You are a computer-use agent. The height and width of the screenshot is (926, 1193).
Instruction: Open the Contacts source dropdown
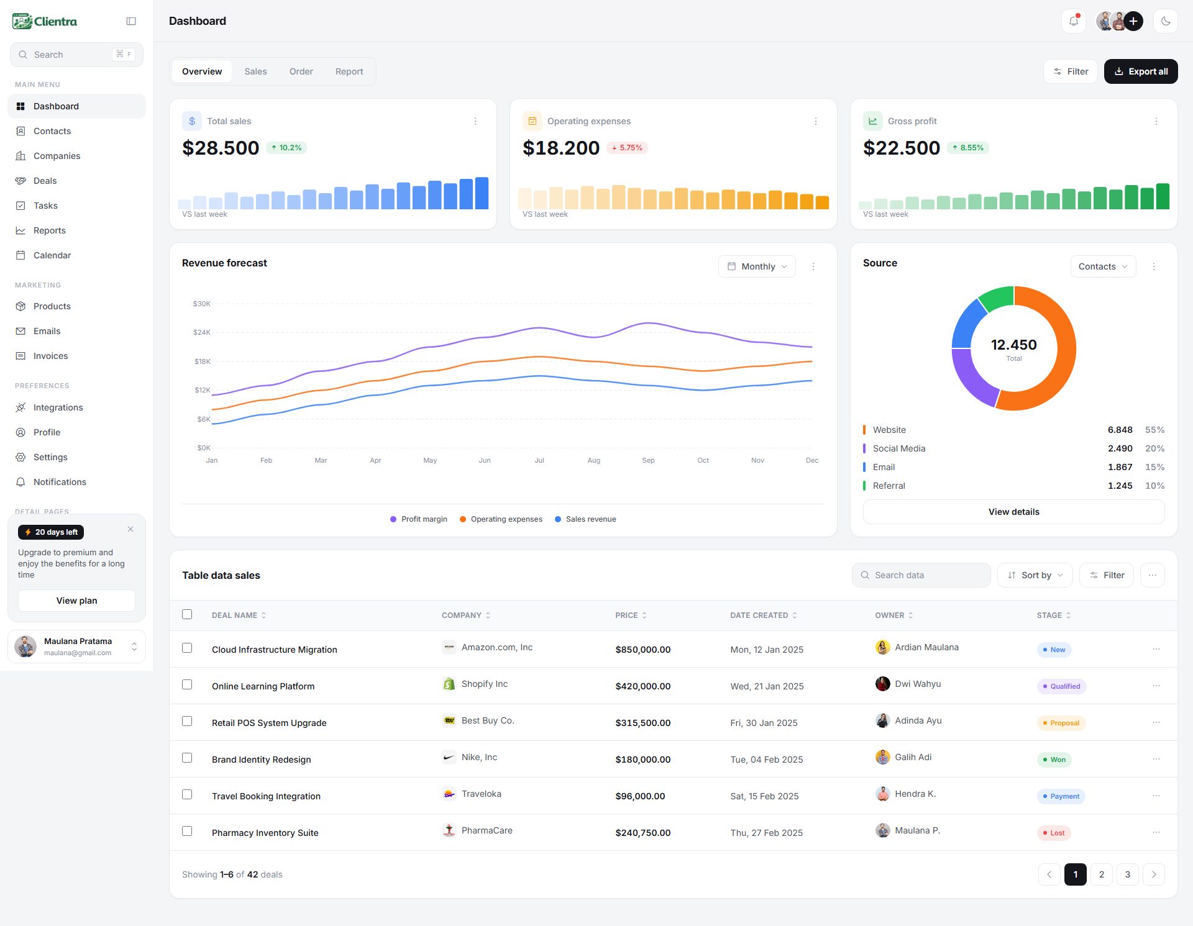(x=1103, y=266)
